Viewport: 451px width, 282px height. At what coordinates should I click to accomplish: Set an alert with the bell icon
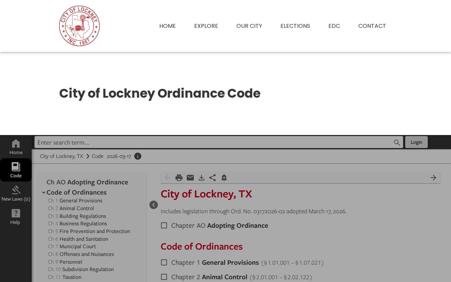point(224,178)
